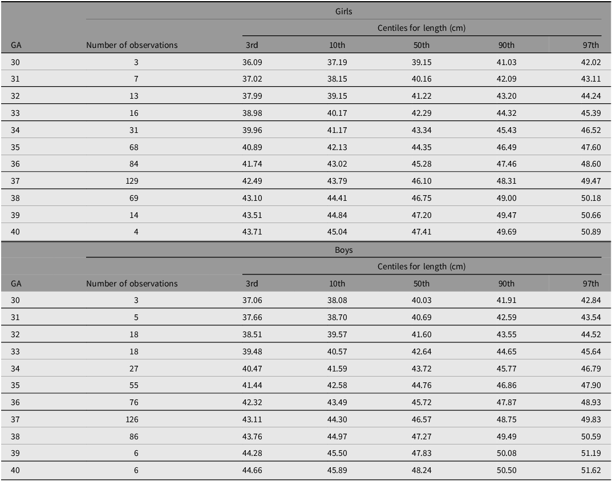Click the 3rd centile header under Boys

tap(252, 284)
